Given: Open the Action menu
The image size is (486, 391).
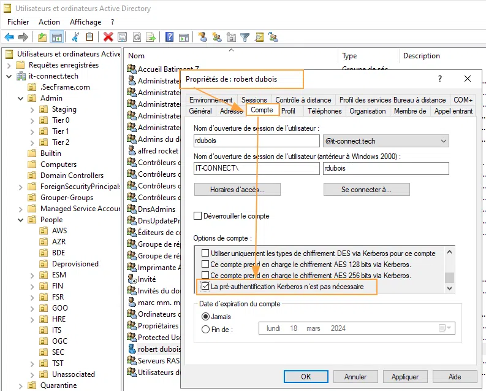Looking at the screenshot, I should coord(49,22).
